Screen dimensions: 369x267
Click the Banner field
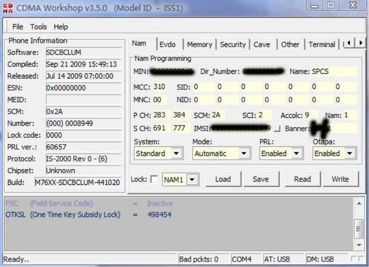pyautogui.click(x=334, y=128)
